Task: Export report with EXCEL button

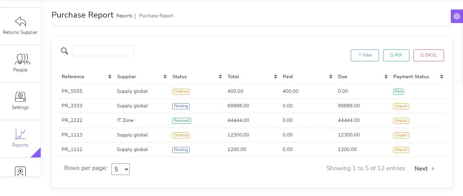Action: click(428, 55)
